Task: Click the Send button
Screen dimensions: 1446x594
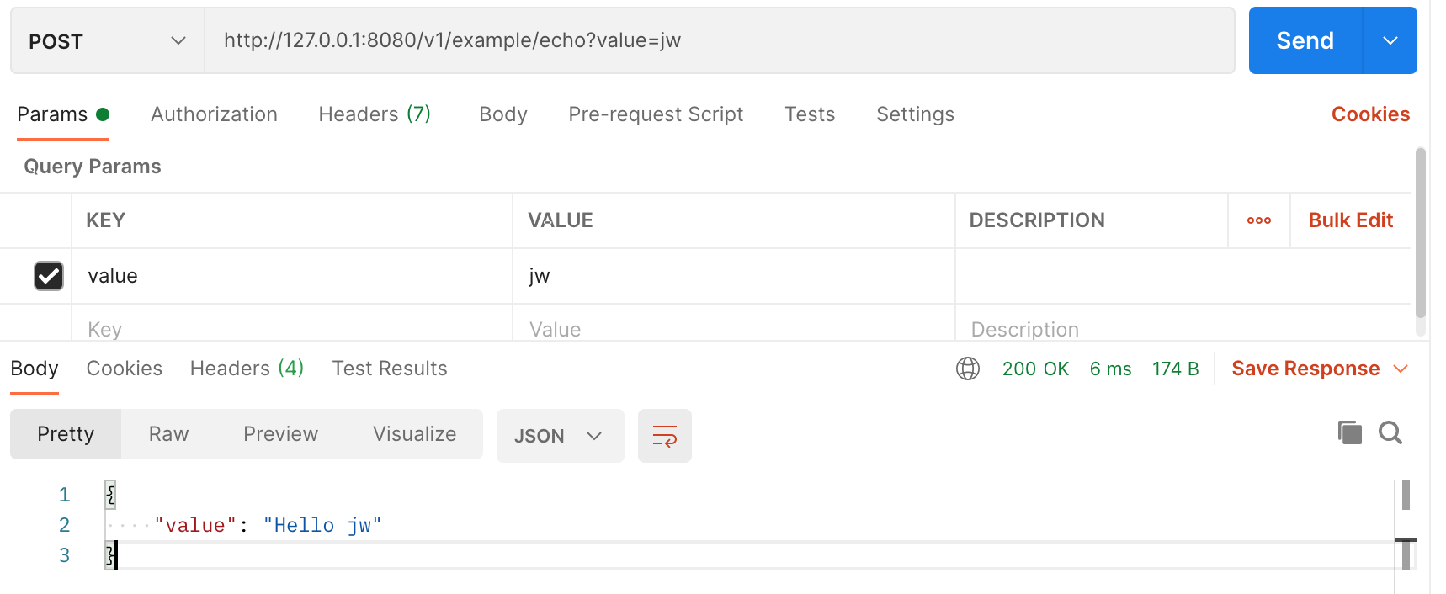Action: (1305, 40)
